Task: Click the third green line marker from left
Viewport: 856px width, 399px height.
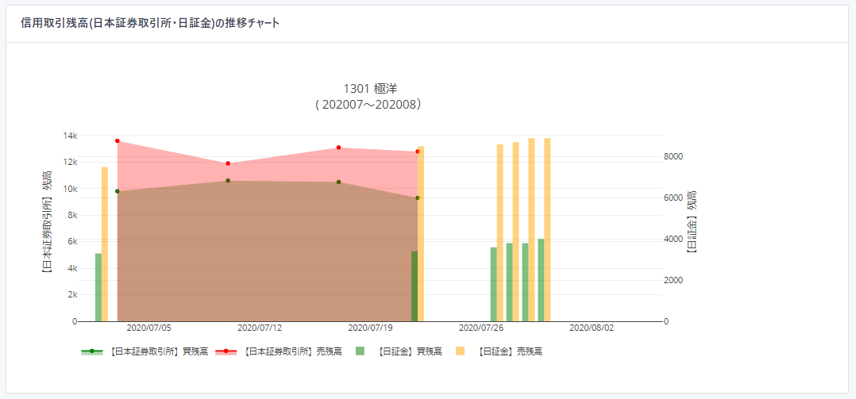Action: tap(338, 182)
